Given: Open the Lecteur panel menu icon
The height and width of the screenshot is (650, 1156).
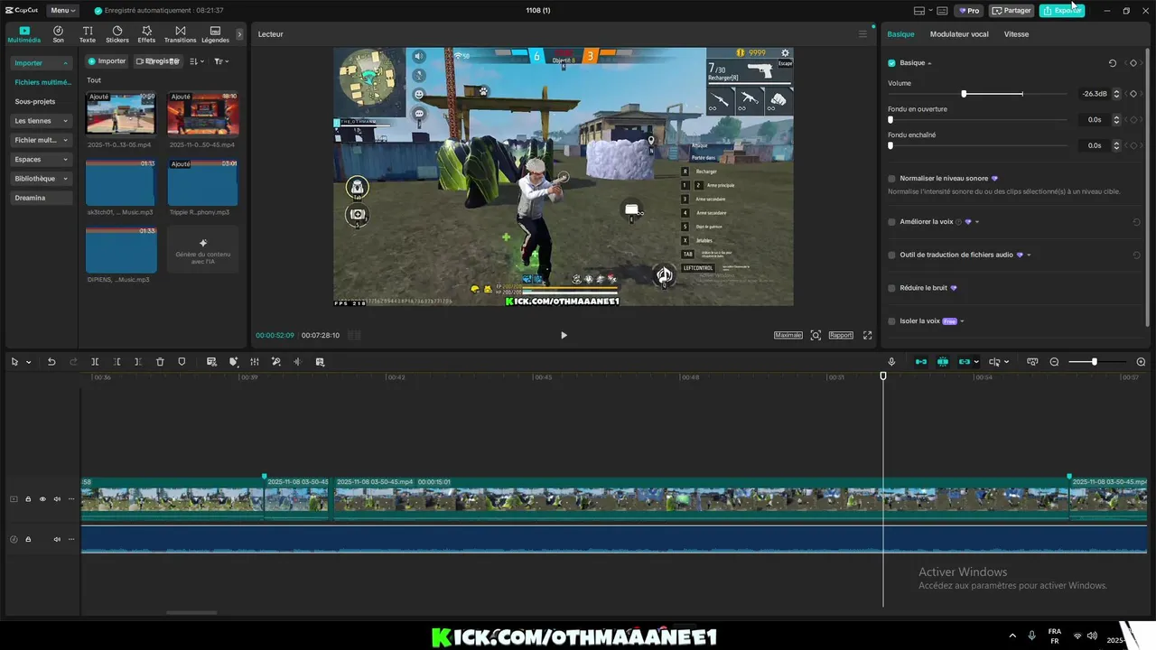Looking at the screenshot, I should tap(862, 34).
